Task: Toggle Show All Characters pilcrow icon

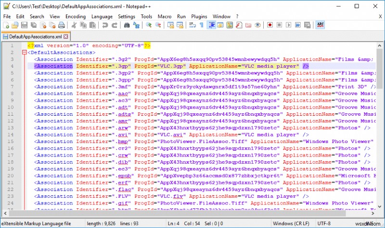Action: coord(201,25)
